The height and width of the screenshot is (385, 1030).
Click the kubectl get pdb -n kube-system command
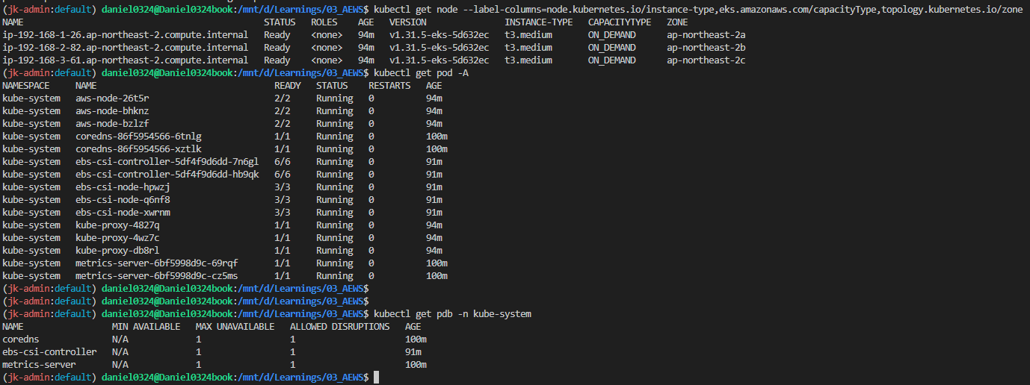pos(452,314)
